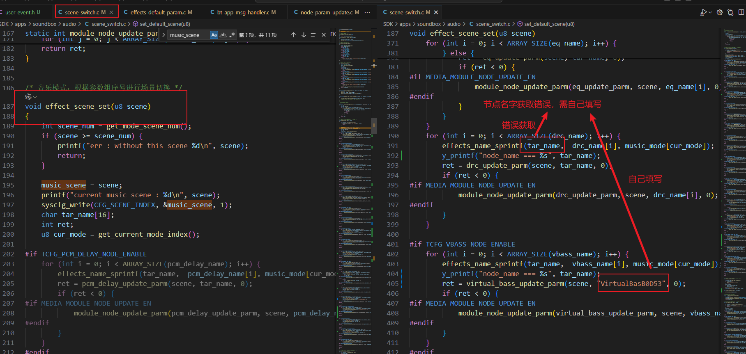Click TCFG_VBASS_NODE_ENABLE on line 401
Screen dimensions: 746x354
[x=470, y=244]
